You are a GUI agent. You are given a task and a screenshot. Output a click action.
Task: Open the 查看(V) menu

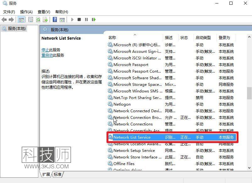pos(44,12)
